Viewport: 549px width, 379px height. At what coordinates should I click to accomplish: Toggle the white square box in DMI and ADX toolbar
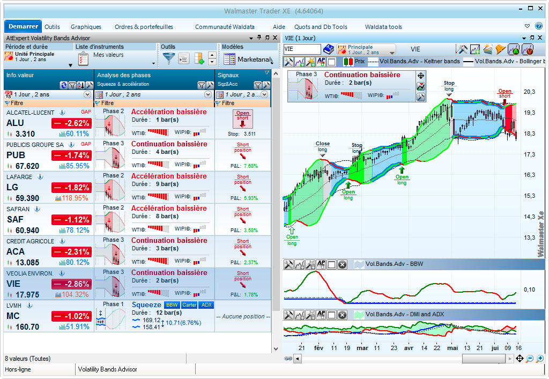pyautogui.click(x=331, y=315)
